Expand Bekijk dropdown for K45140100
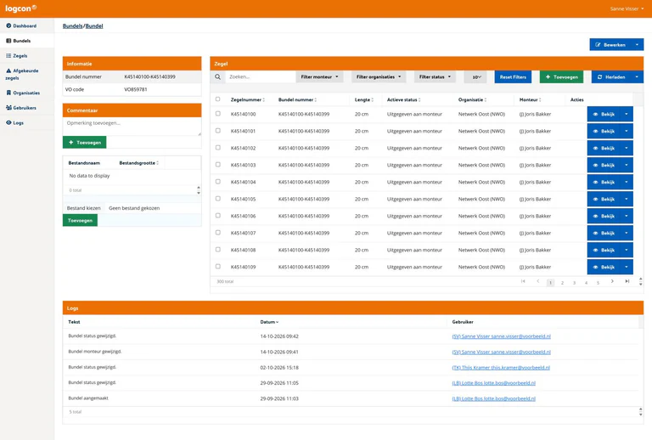652x440 pixels. click(627, 114)
